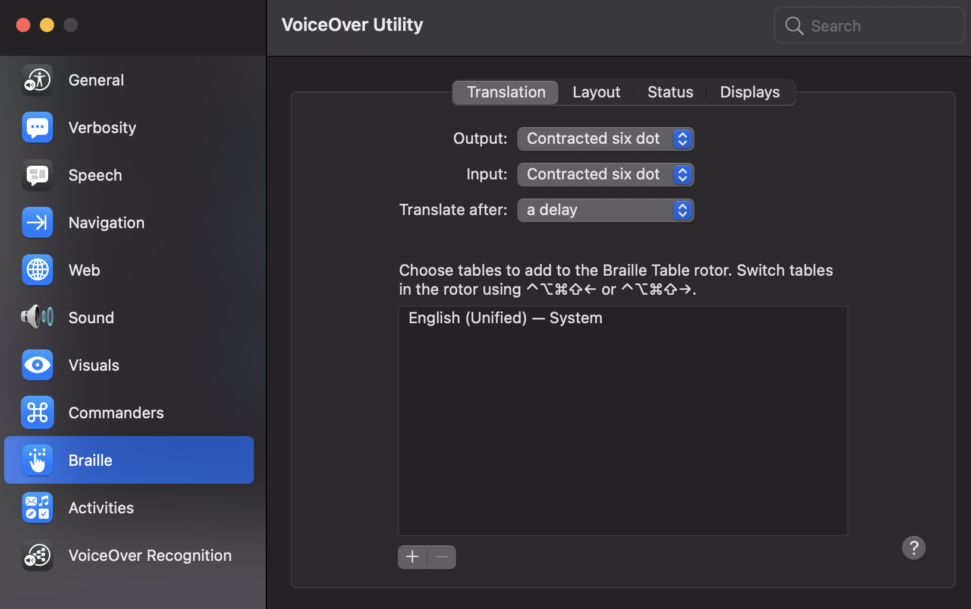Screen dimensions: 971x609
Task: Add a braille table with the plus button
Action: 412,557
